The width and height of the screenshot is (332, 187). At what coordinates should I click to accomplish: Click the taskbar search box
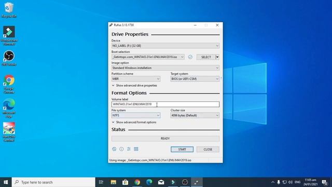(53, 182)
